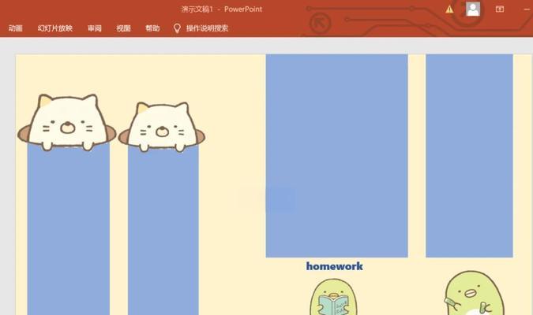Select the penguin reading a book image
The image size is (533, 315).
point(333,297)
